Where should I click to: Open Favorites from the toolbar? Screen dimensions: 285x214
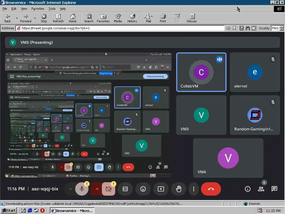tap(103, 18)
